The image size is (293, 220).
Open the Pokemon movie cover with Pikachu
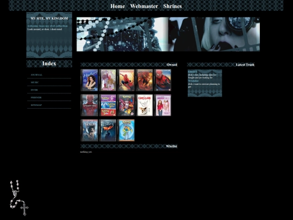pos(126,105)
